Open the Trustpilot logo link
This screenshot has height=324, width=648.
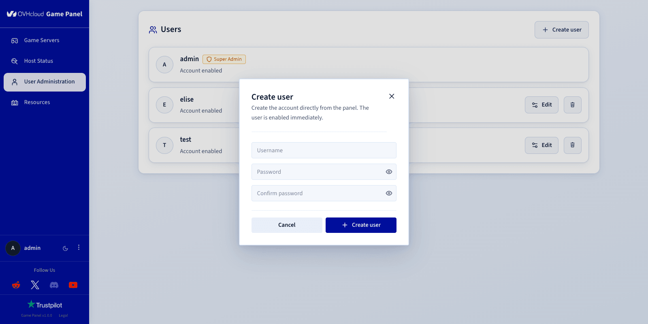pos(45,305)
